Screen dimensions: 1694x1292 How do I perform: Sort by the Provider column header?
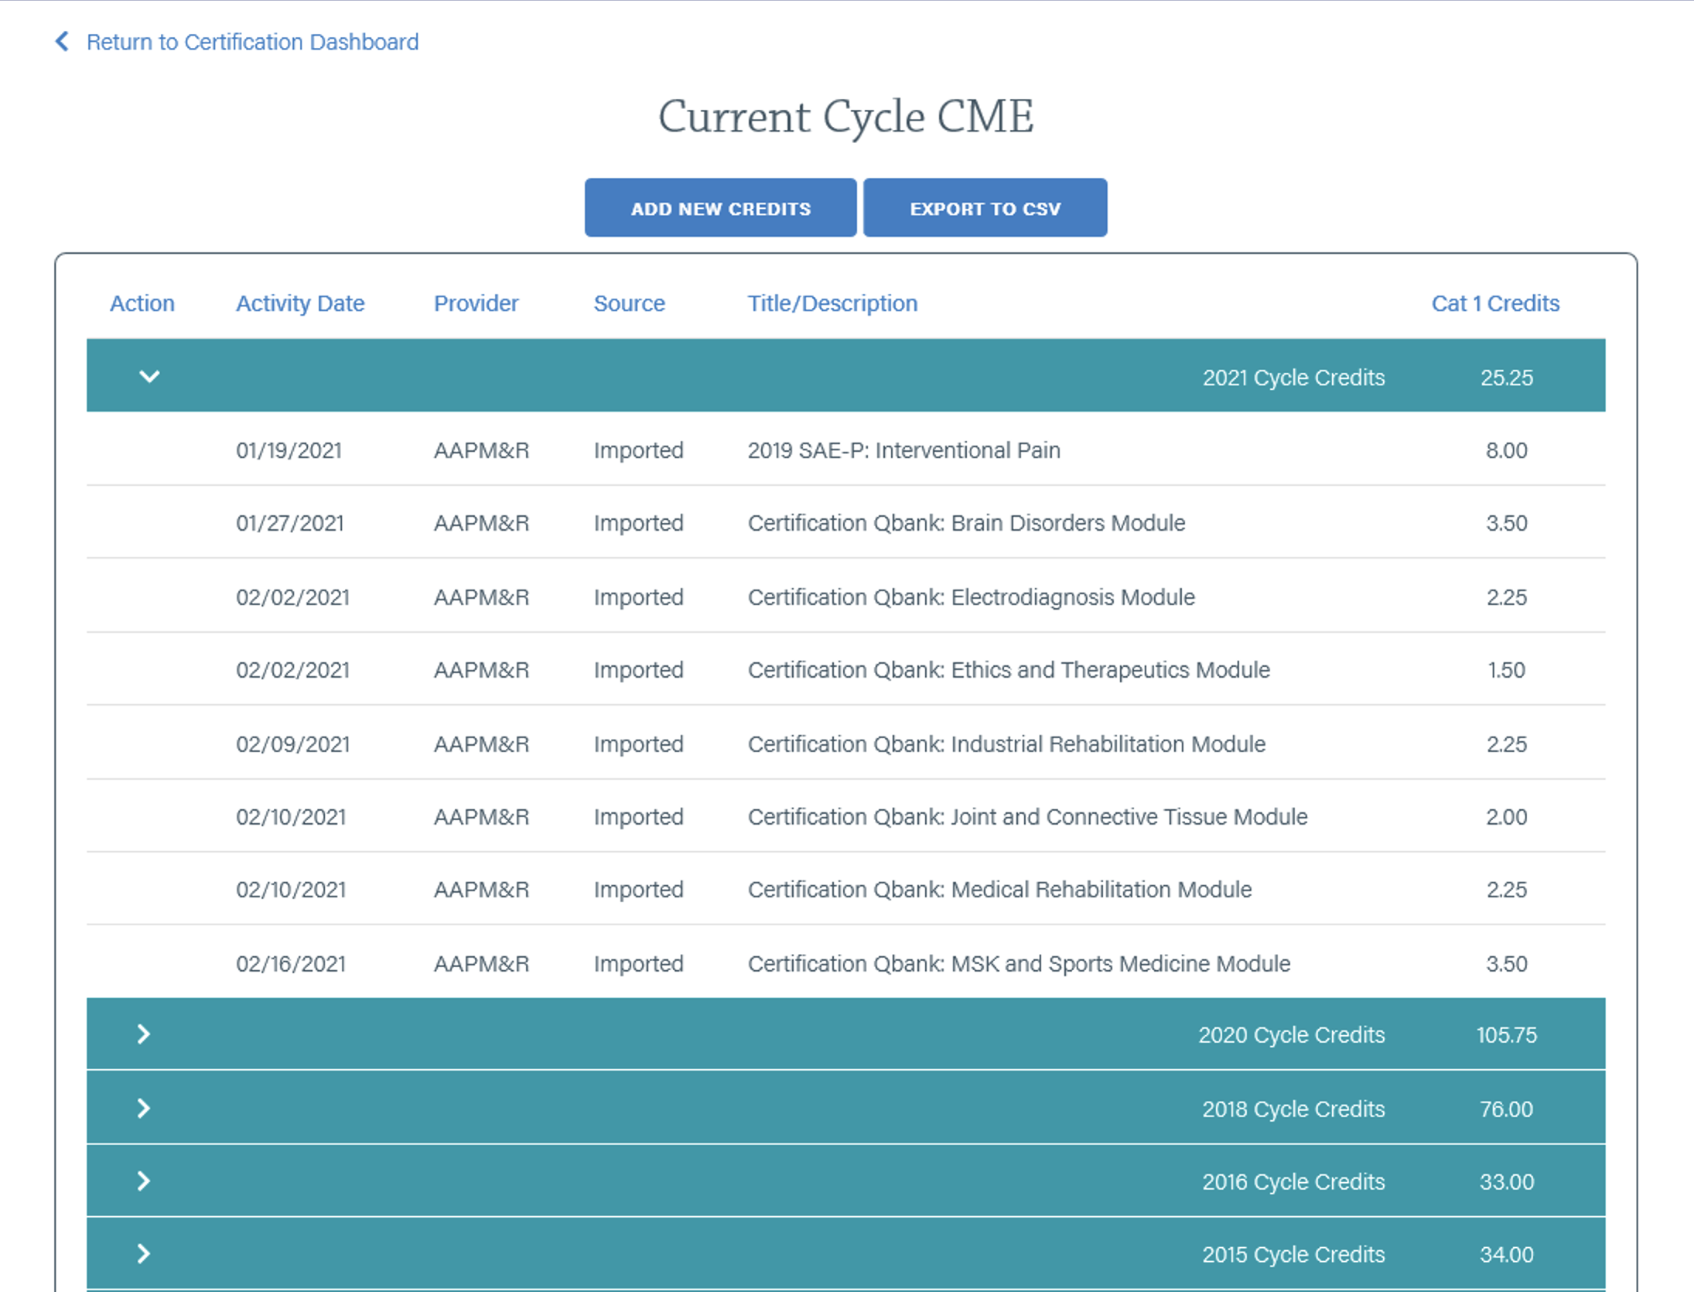click(x=476, y=303)
